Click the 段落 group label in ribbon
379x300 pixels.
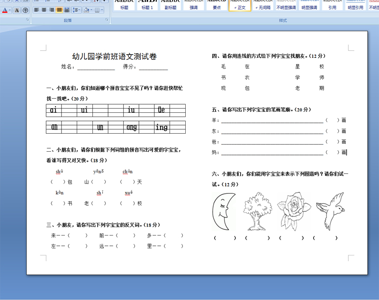click(x=68, y=20)
